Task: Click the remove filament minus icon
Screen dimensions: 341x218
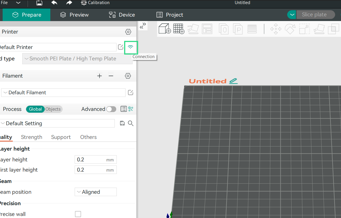Action: click(x=111, y=76)
